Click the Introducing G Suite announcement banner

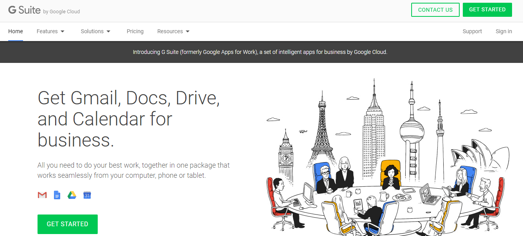pos(260,52)
